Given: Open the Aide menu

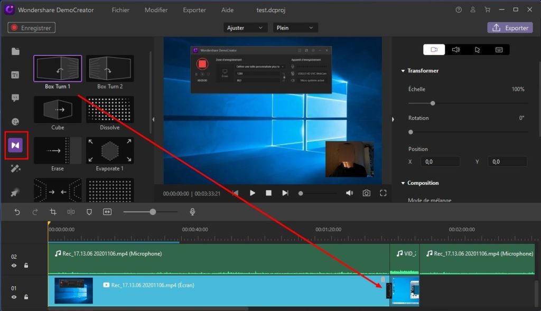Looking at the screenshot, I should point(227,10).
